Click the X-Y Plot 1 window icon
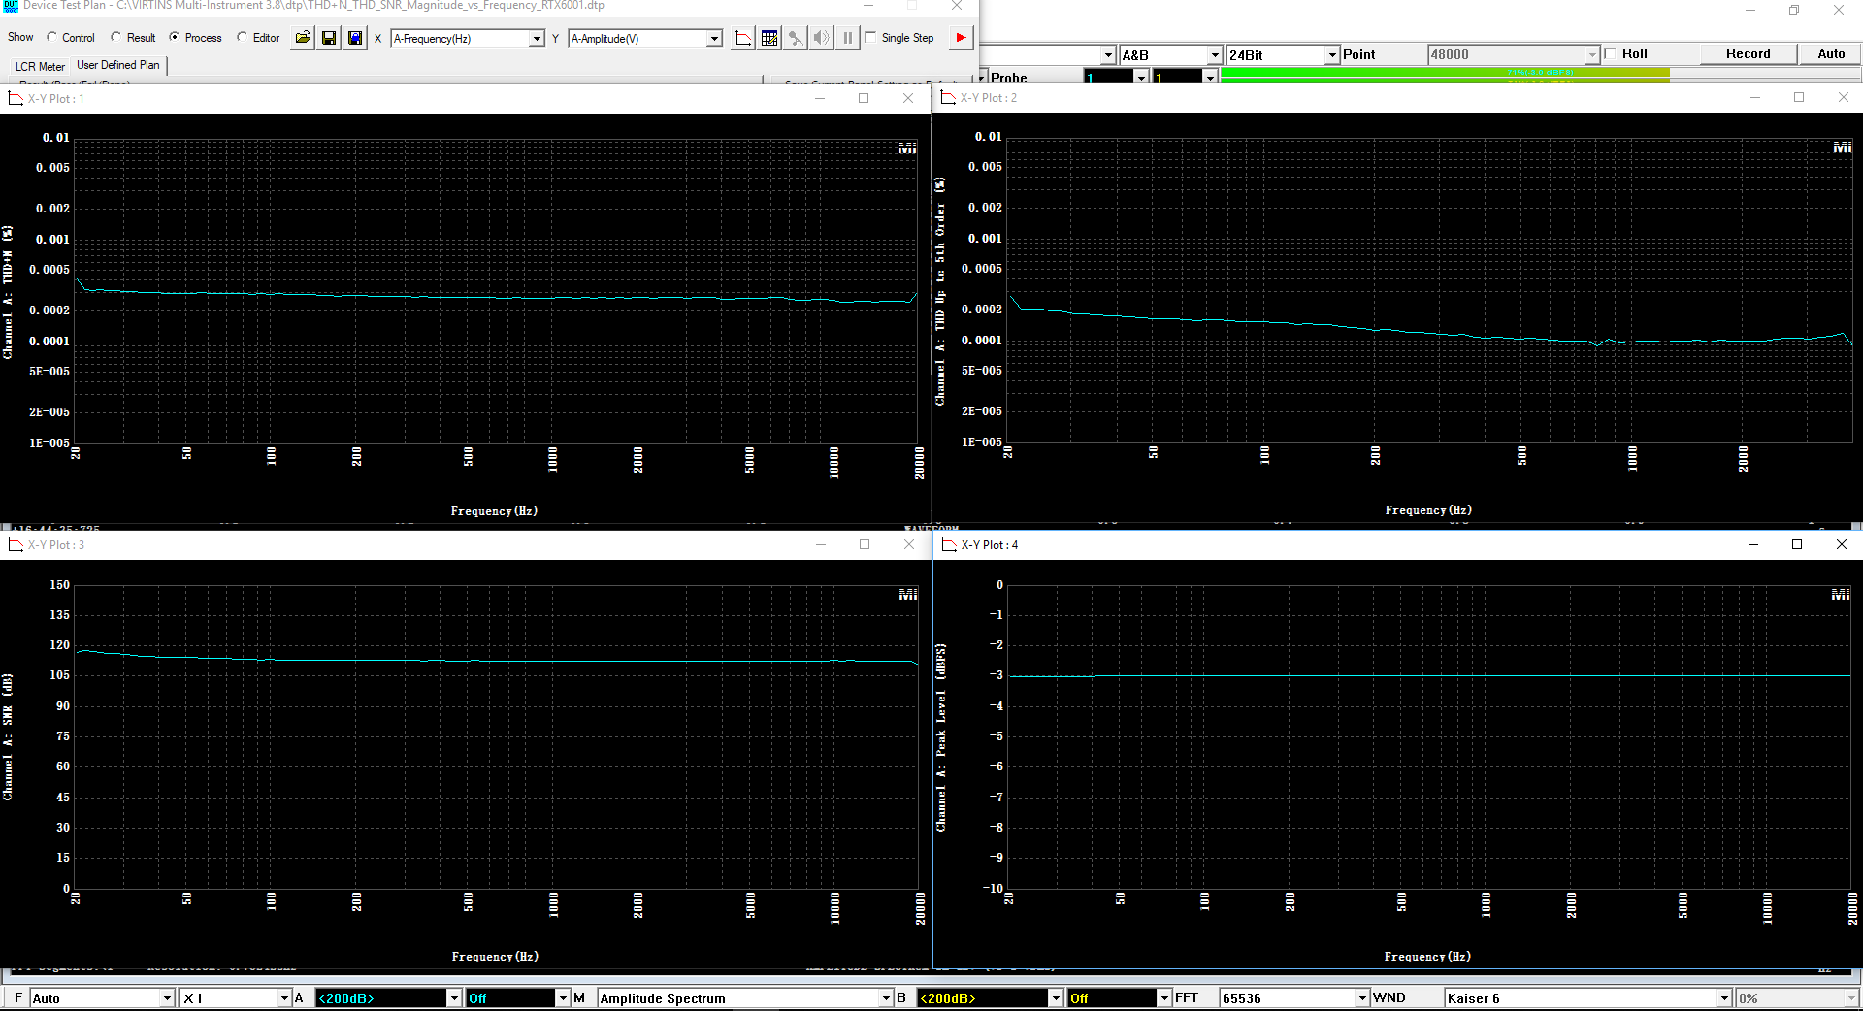Viewport: 1863px width, 1011px height. point(16,98)
